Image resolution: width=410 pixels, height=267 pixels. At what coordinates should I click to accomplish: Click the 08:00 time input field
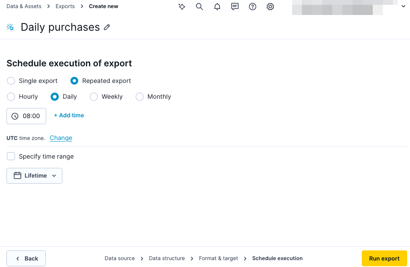[26, 116]
